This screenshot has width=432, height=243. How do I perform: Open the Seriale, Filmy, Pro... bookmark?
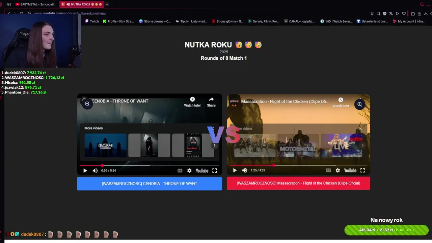264,21
